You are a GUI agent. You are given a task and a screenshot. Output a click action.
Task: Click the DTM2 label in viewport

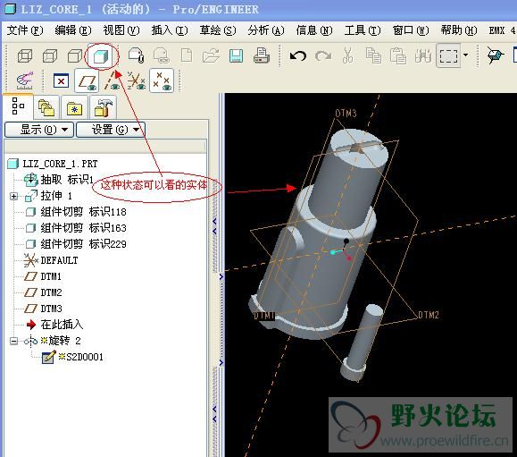tap(429, 315)
